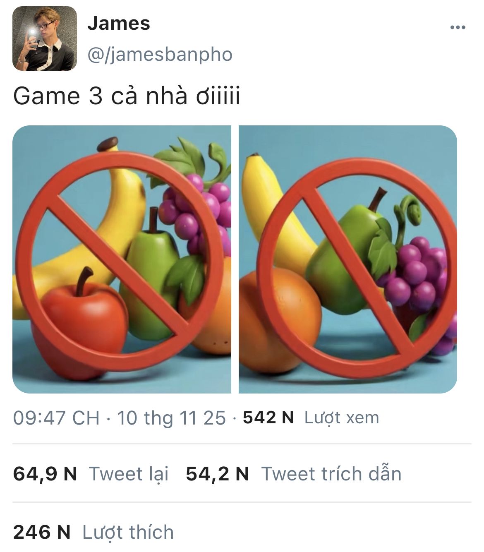Open the 542 N Lượt xem view count
Screen dimensions: 484x552
point(311,418)
